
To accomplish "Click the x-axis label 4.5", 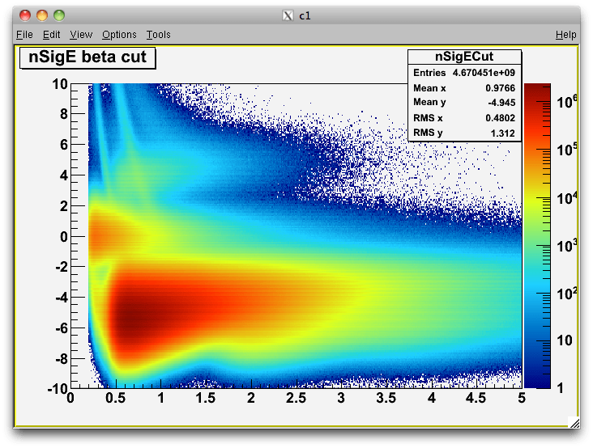I will 476,398.
